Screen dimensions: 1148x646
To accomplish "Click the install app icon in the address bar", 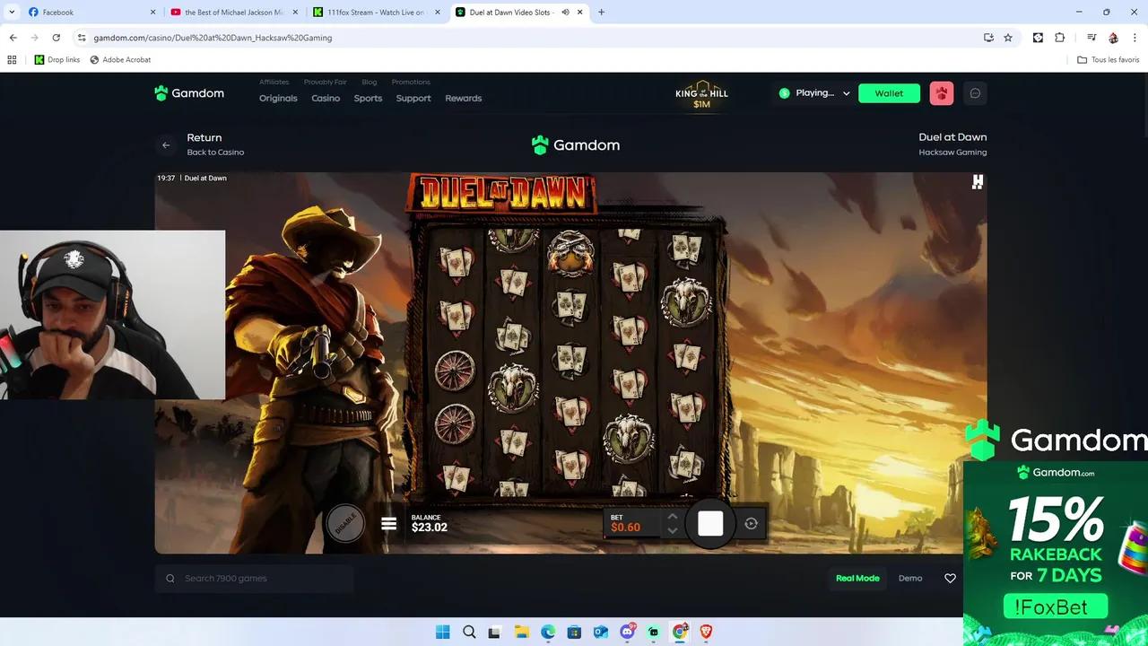I will pos(988,38).
